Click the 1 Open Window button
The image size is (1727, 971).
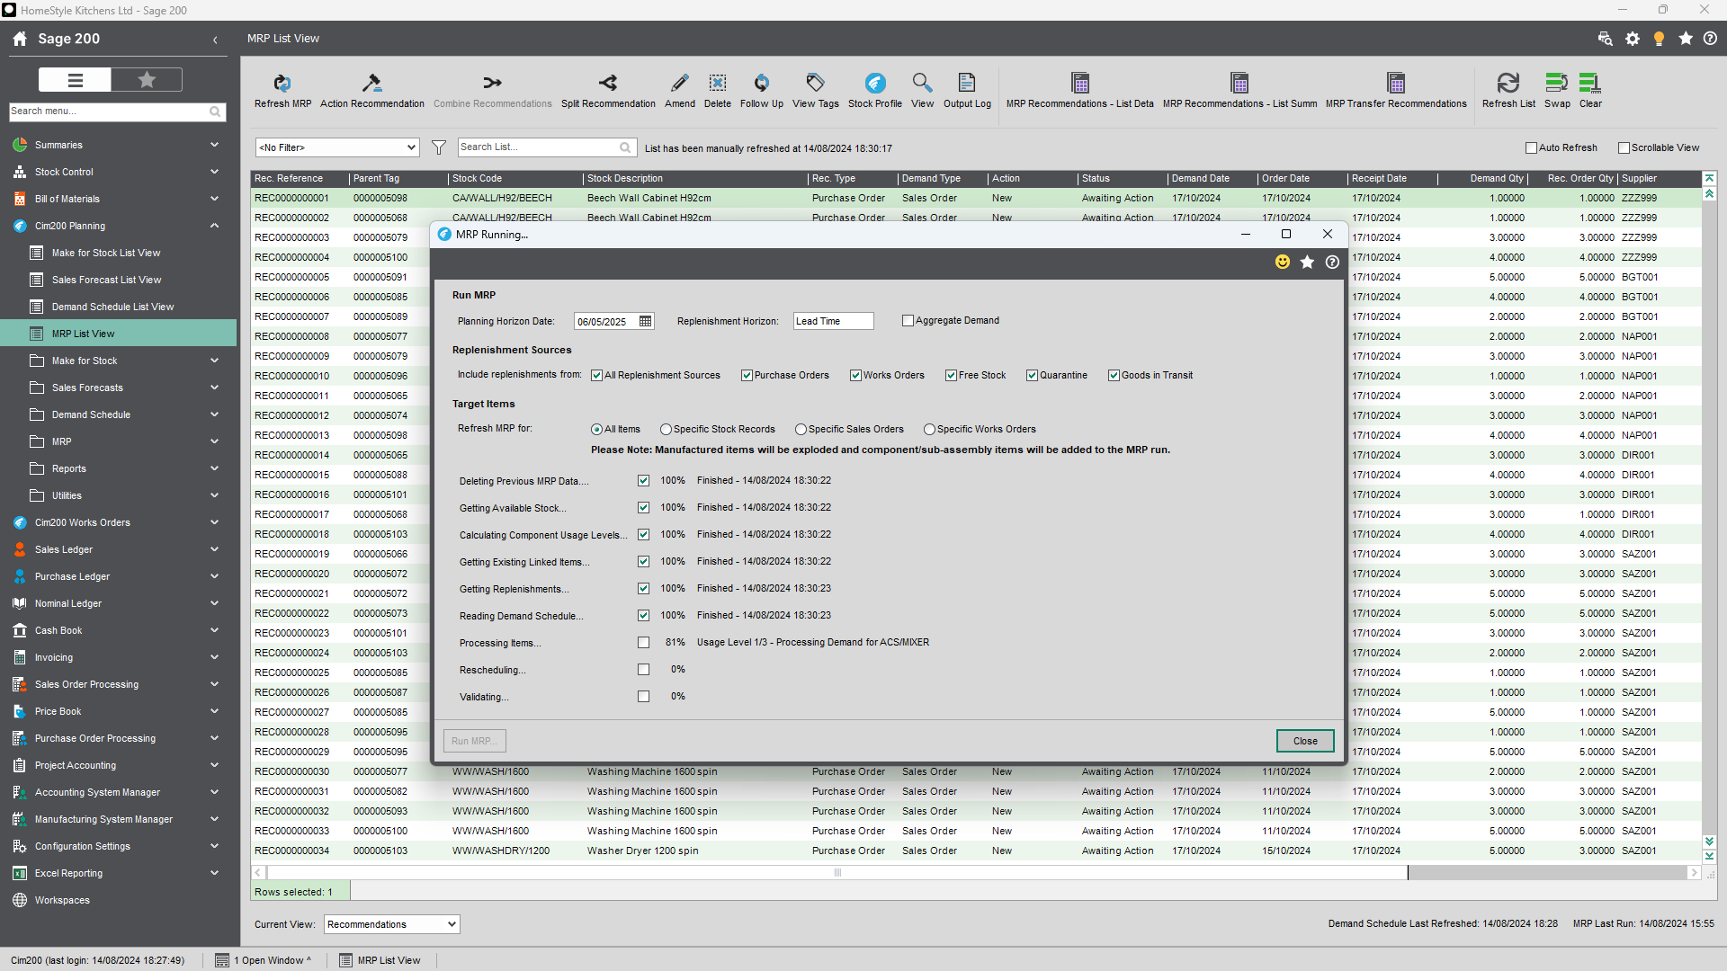264,960
